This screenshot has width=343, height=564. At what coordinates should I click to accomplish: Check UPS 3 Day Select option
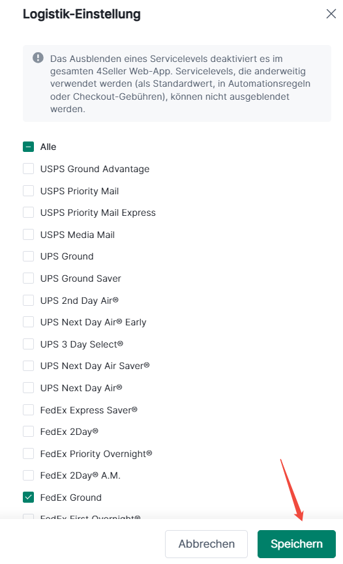coord(29,344)
